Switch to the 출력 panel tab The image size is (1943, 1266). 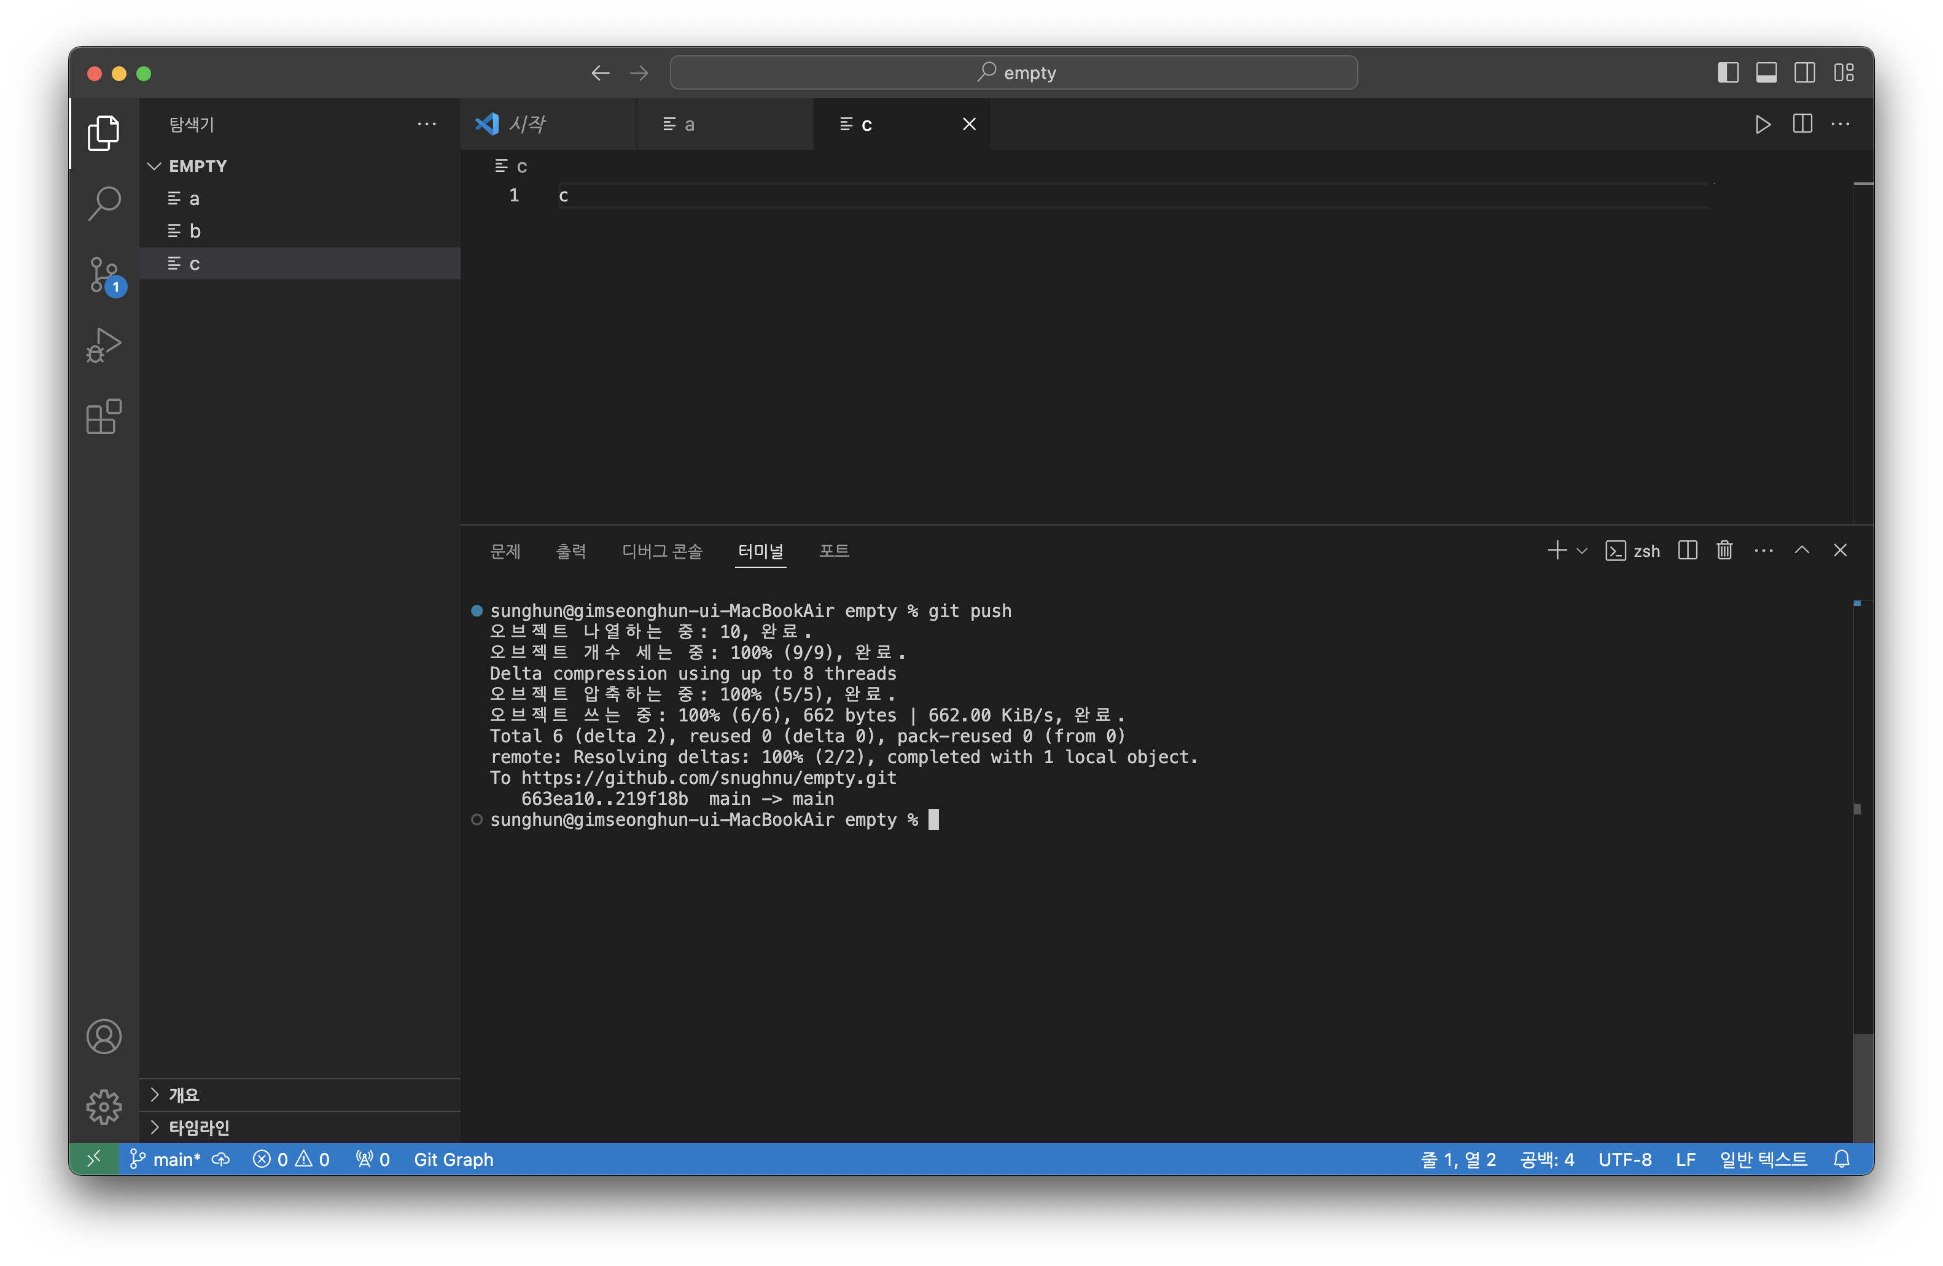click(570, 551)
